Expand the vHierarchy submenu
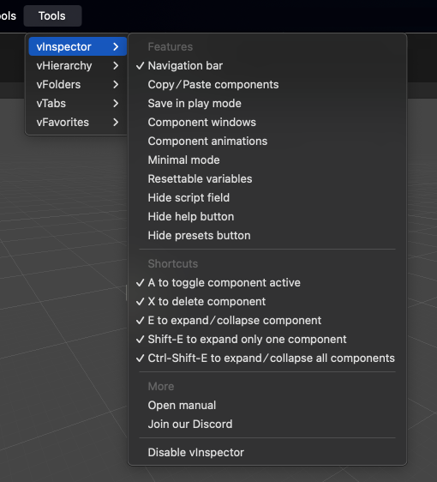 click(x=77, y=65)
